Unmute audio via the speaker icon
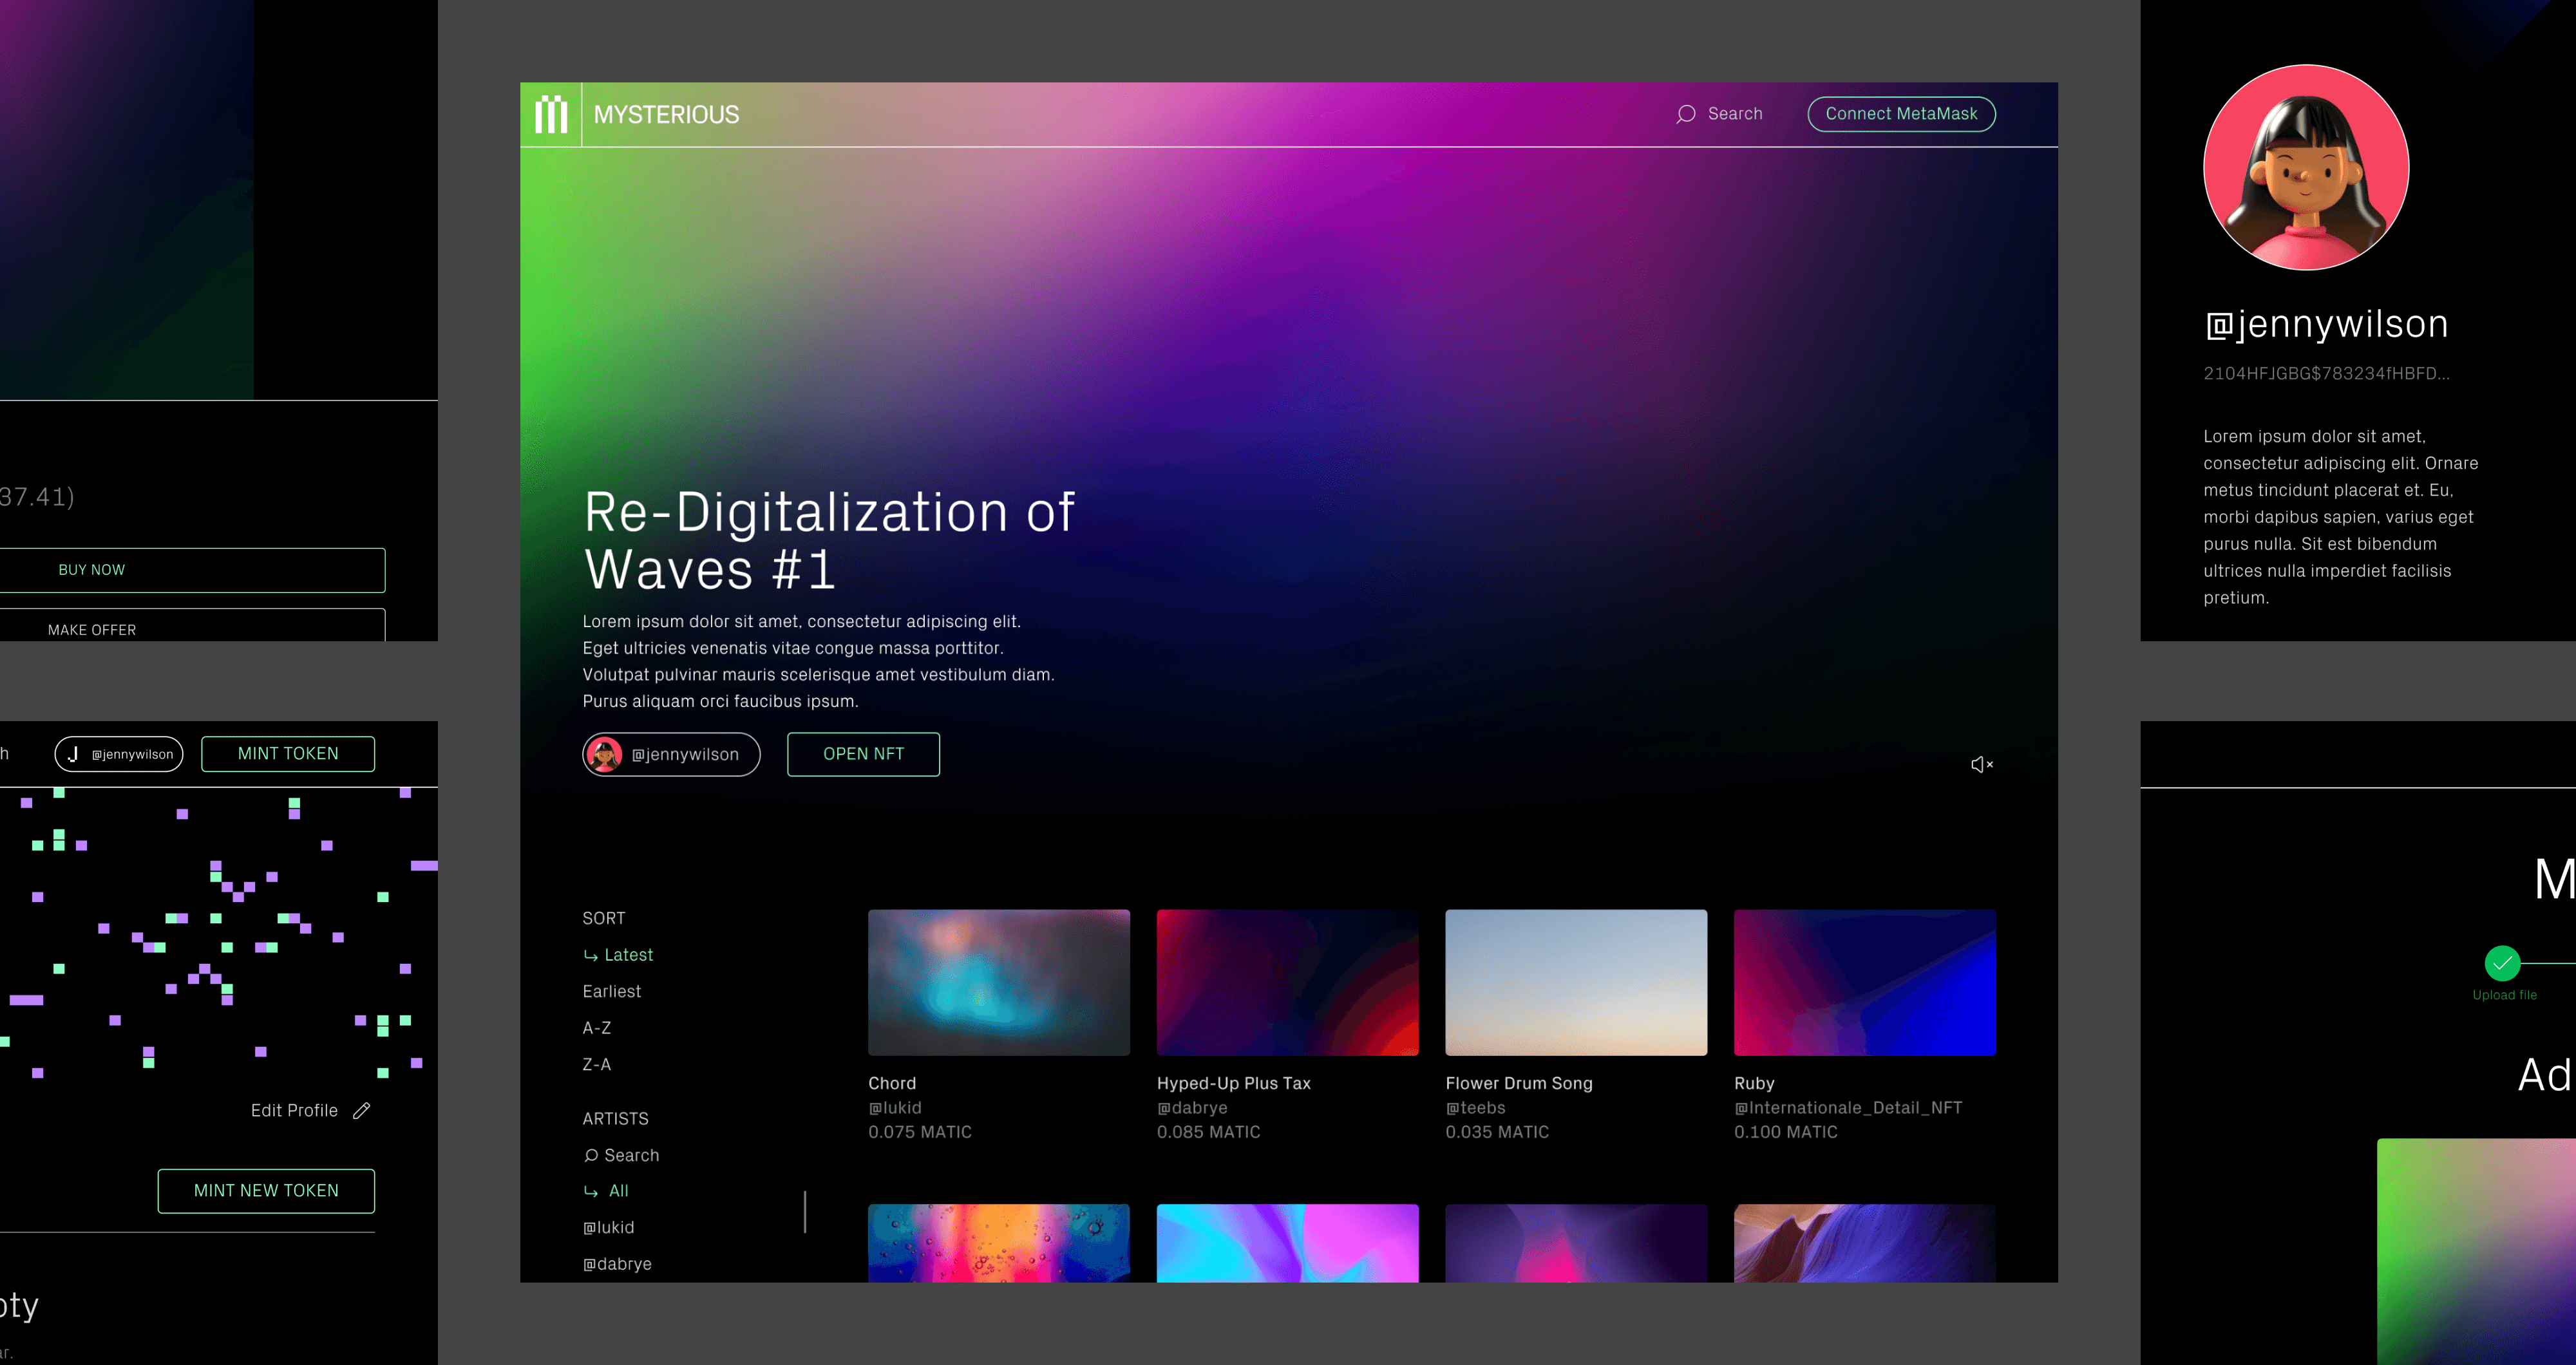The height and width of the screenshot is (1365, 2576). 1981,764
